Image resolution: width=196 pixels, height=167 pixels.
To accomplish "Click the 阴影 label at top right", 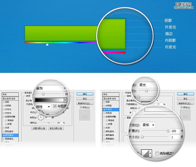I will 168,20.
